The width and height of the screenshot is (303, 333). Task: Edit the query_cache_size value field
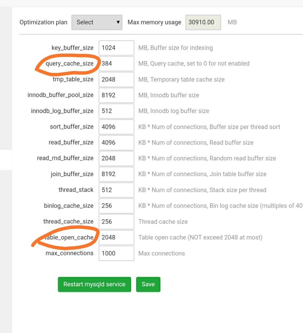click(116, 64)
